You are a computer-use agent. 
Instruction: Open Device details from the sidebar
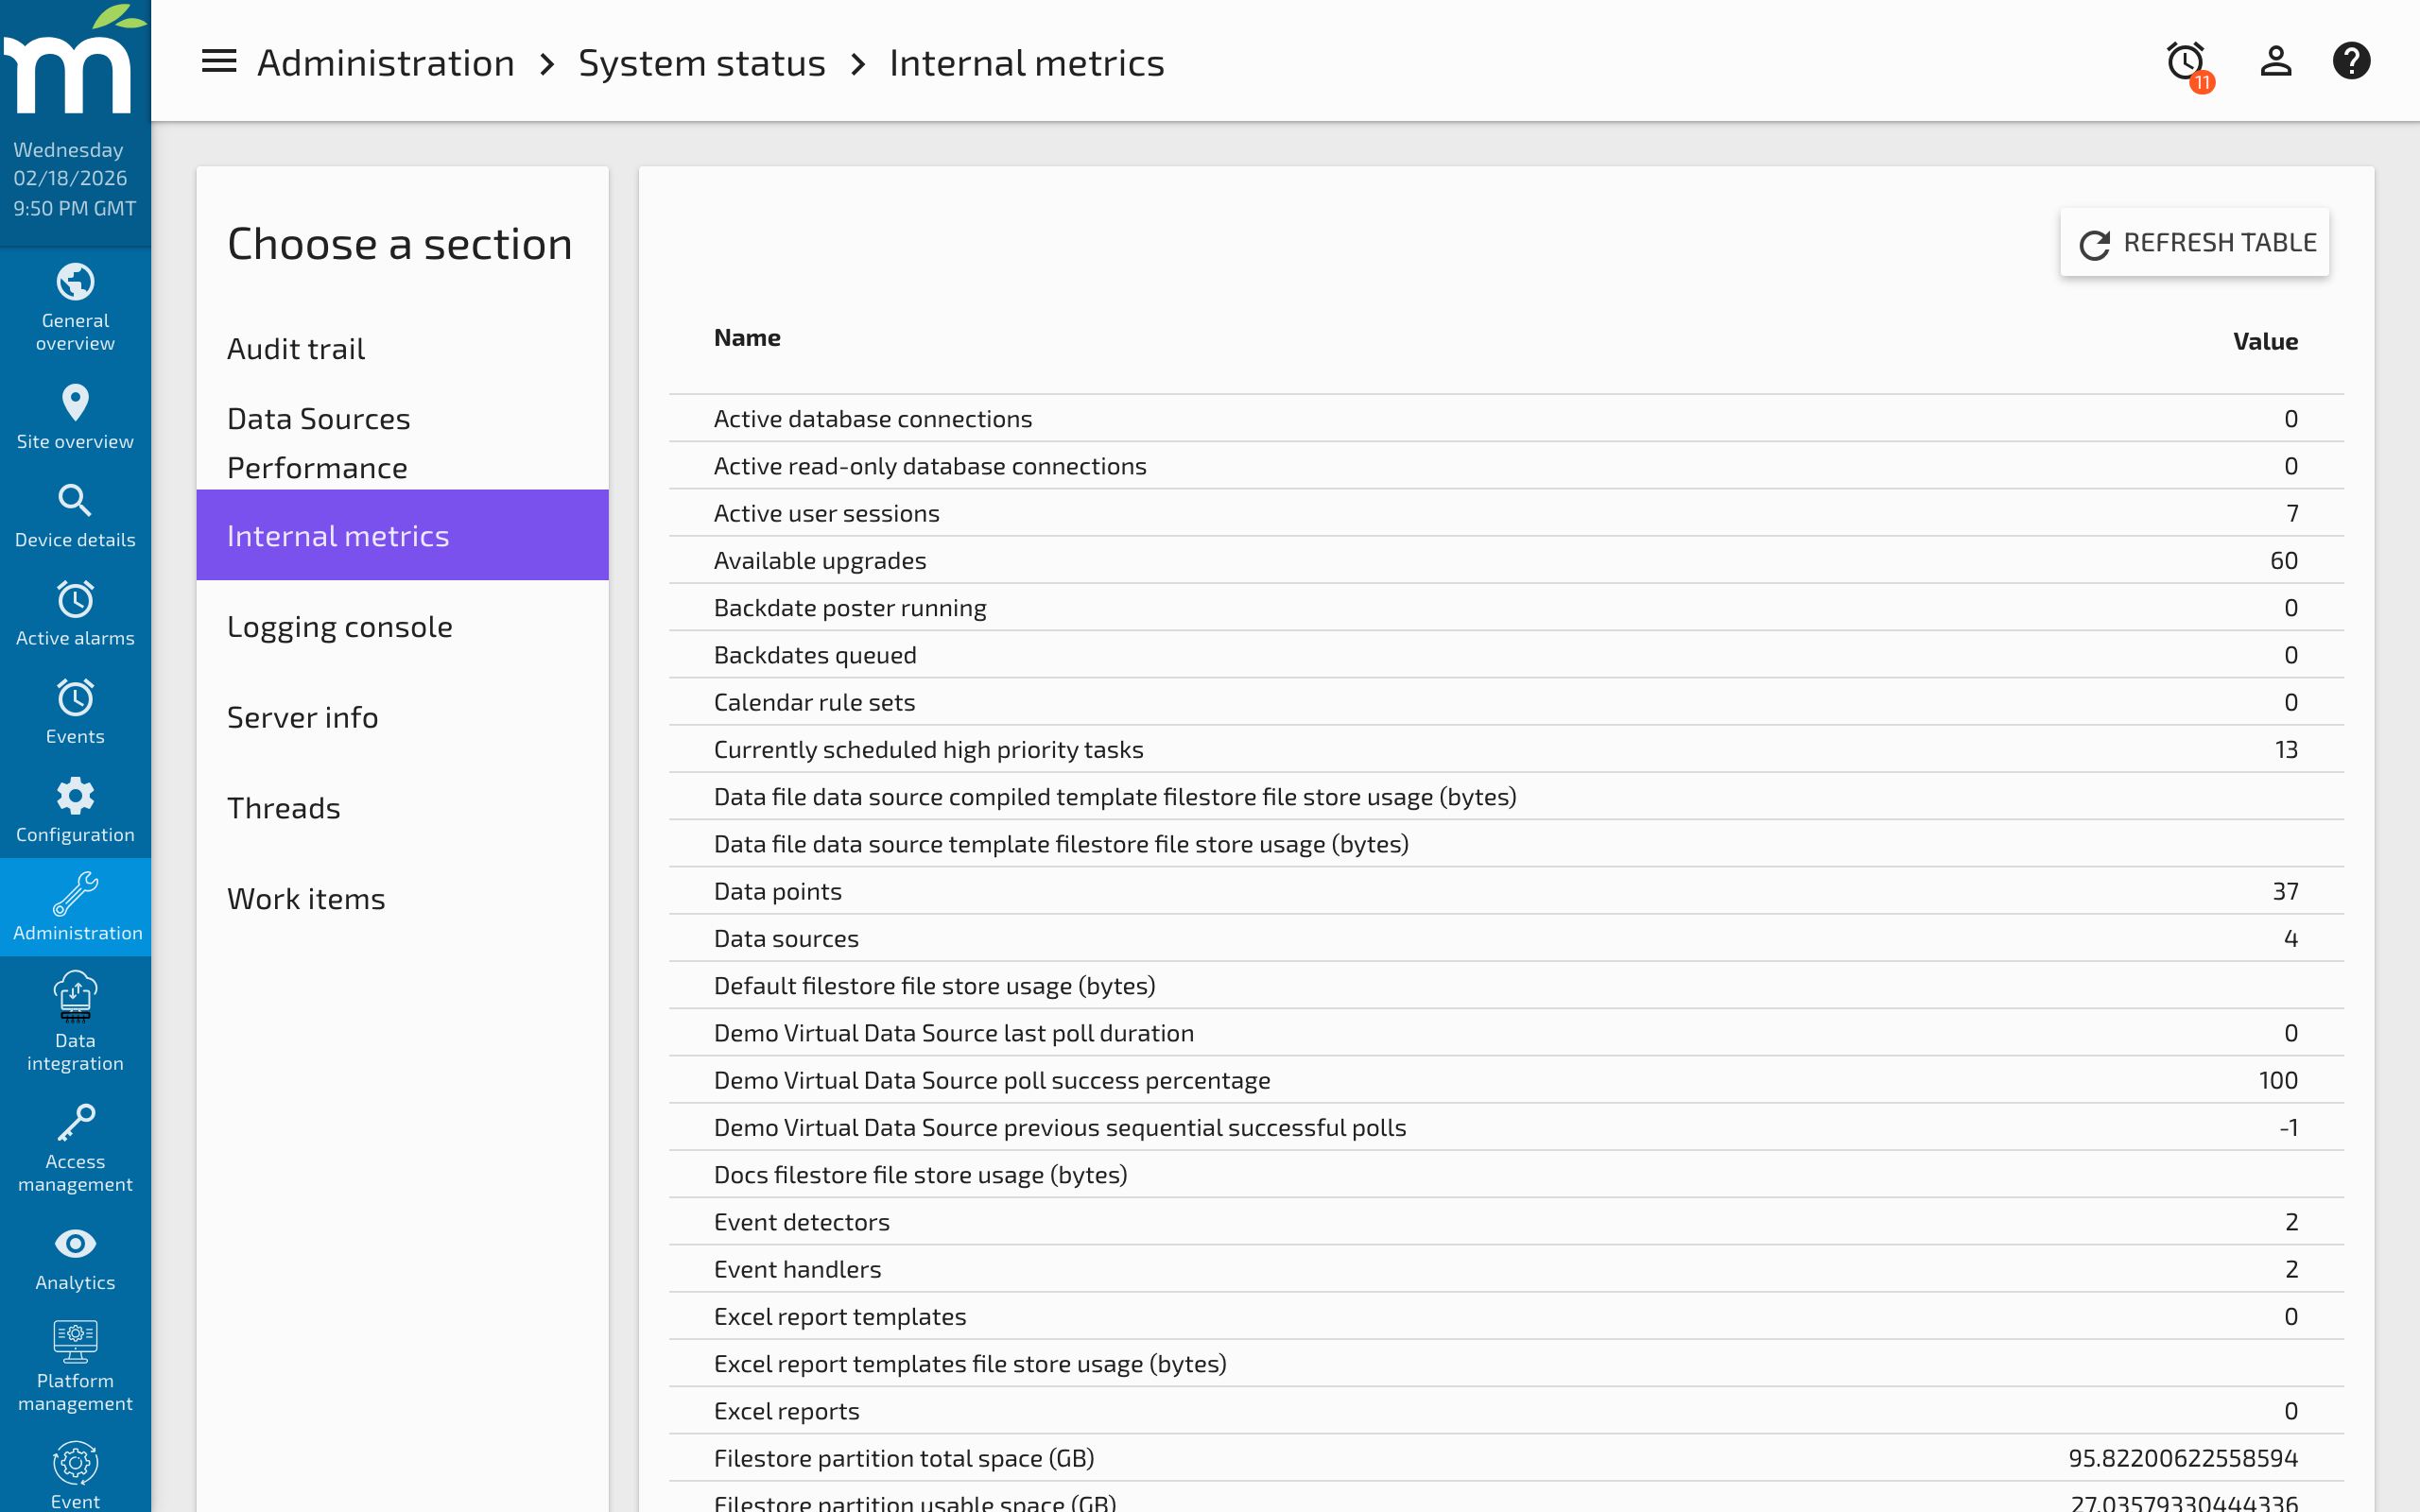[75, 512]
